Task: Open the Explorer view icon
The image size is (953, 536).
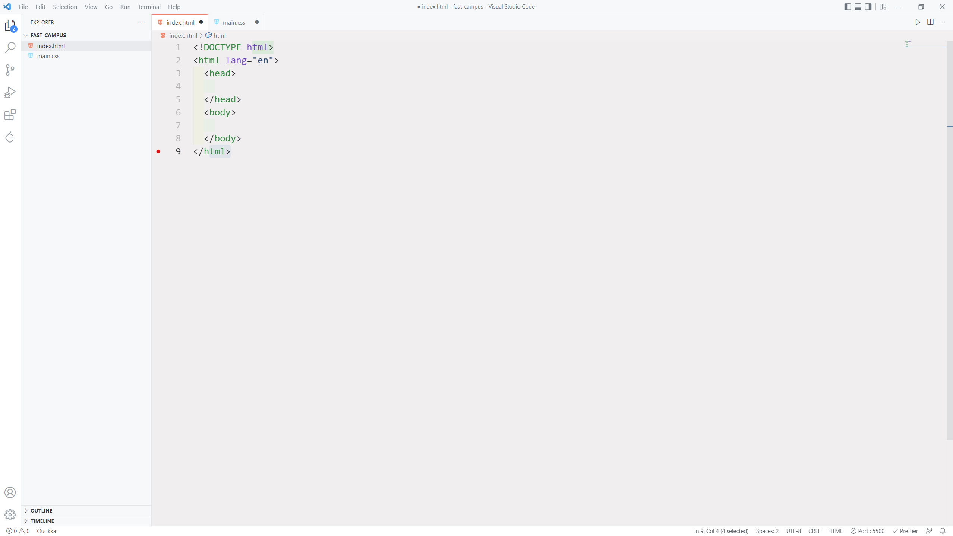Action: pyautogui.click(x=10, y=25)
